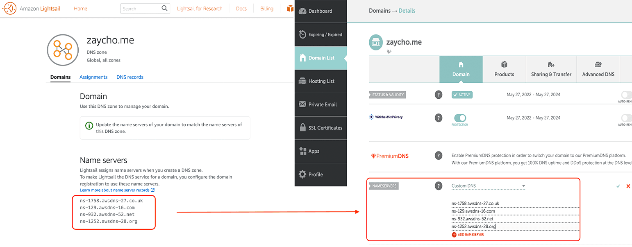
Task: Open the Custom DNS dropdown
Action: click(488, 186)
